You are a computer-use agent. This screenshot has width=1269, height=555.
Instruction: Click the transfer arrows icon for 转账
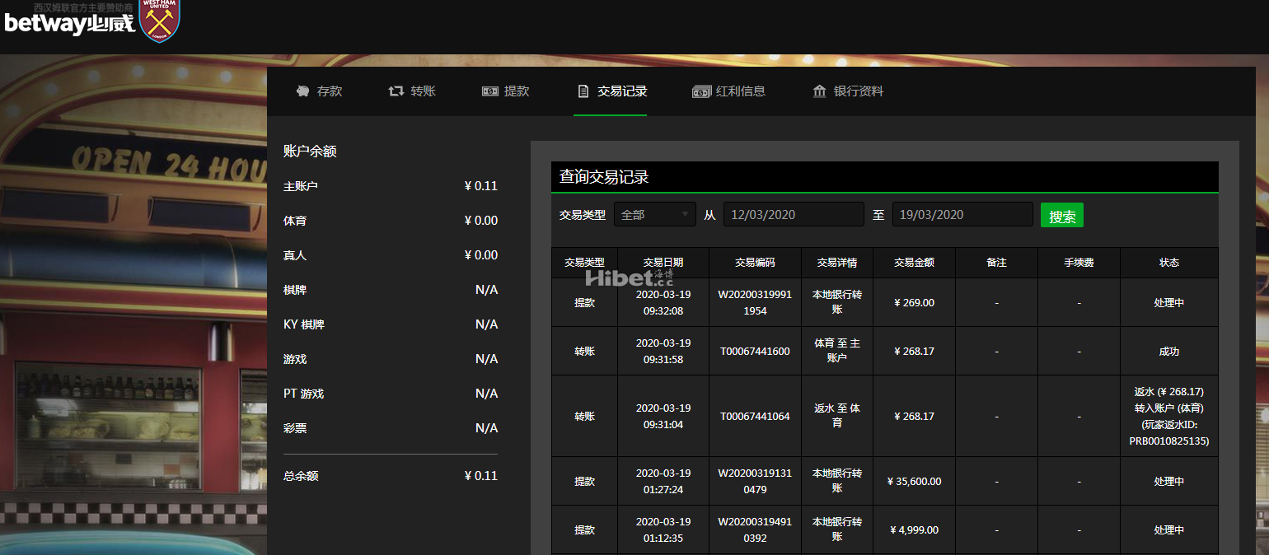tap(396, 91)
